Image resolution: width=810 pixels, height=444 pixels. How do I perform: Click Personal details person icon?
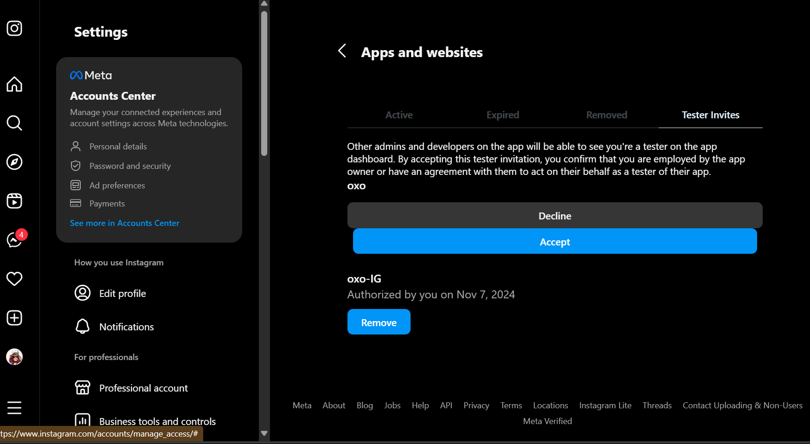[x=76, y=147]
